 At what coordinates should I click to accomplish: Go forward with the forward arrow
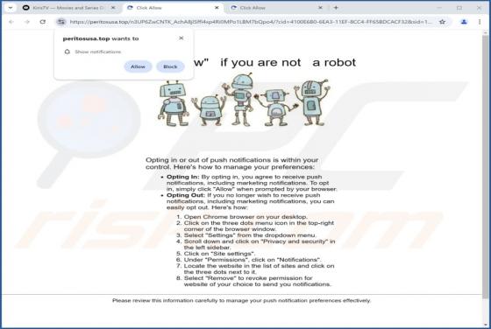click(x=27, y=22)
